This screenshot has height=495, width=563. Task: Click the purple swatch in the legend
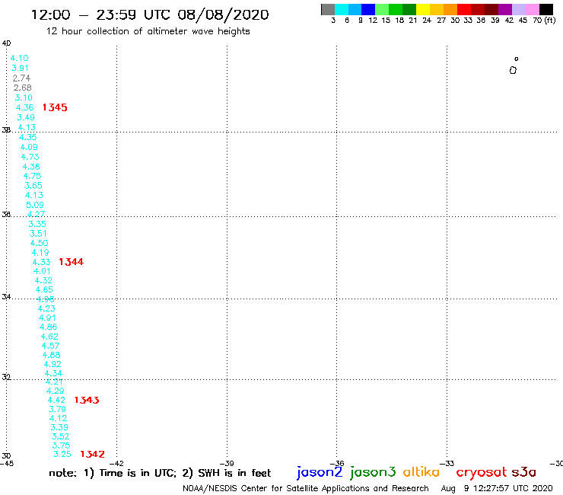coord(505,10)
